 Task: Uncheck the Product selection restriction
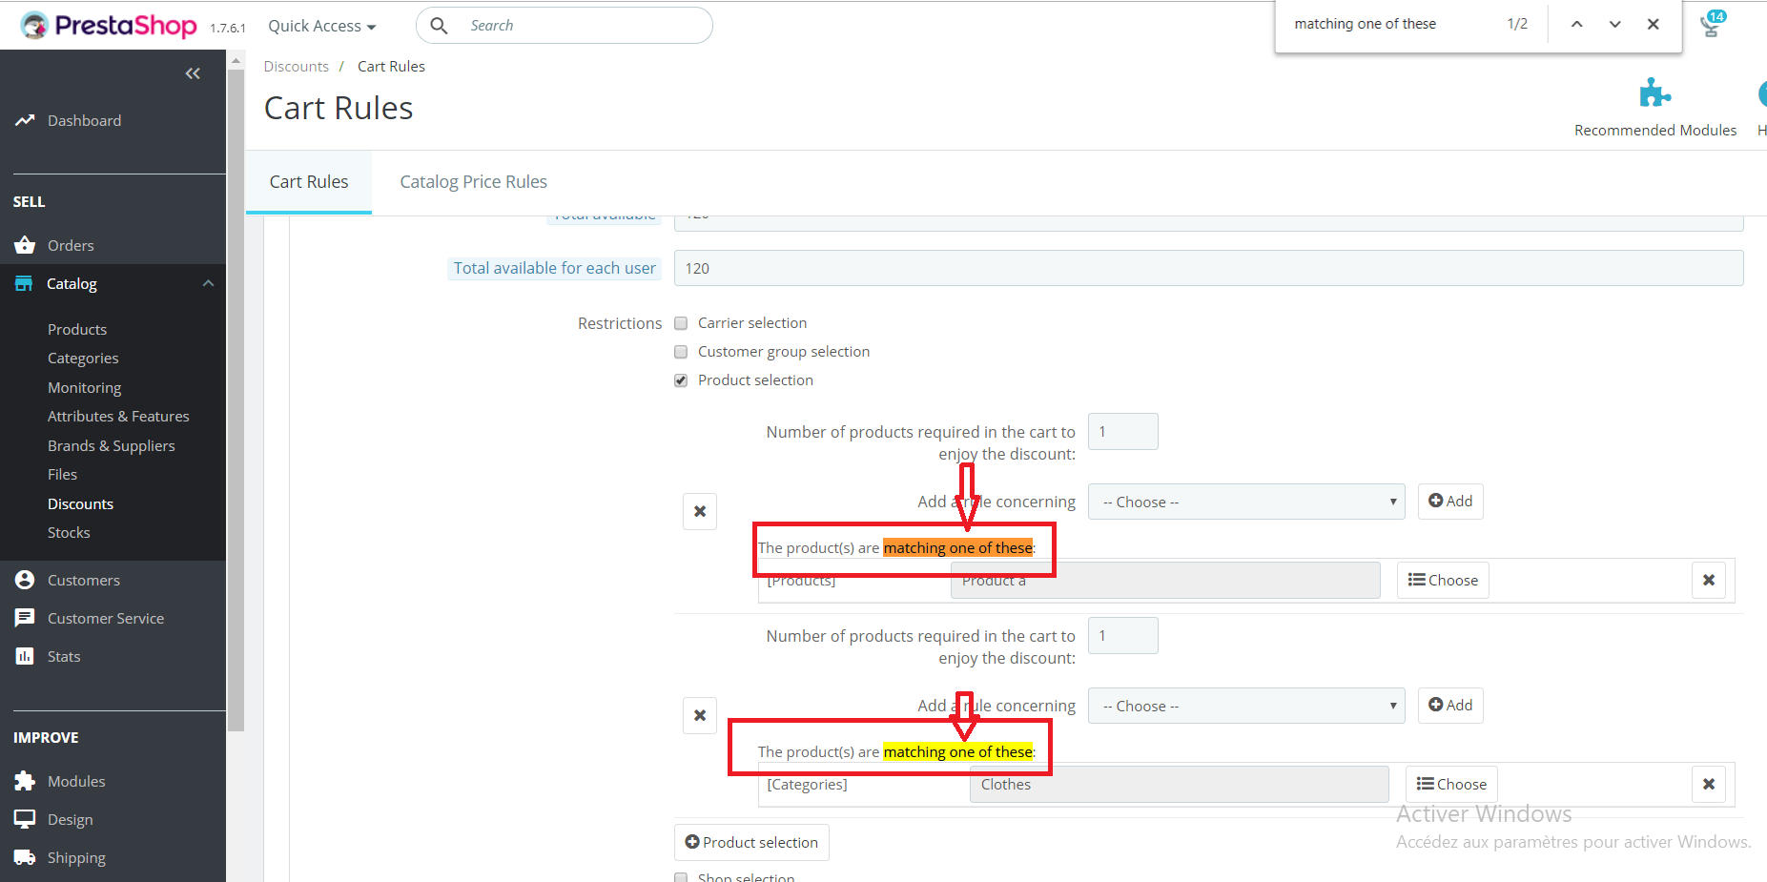(x=680, y=380)
